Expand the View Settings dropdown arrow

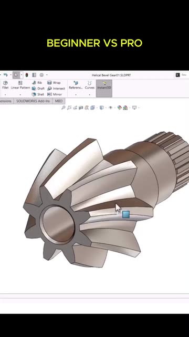click(x=139, y=107)
